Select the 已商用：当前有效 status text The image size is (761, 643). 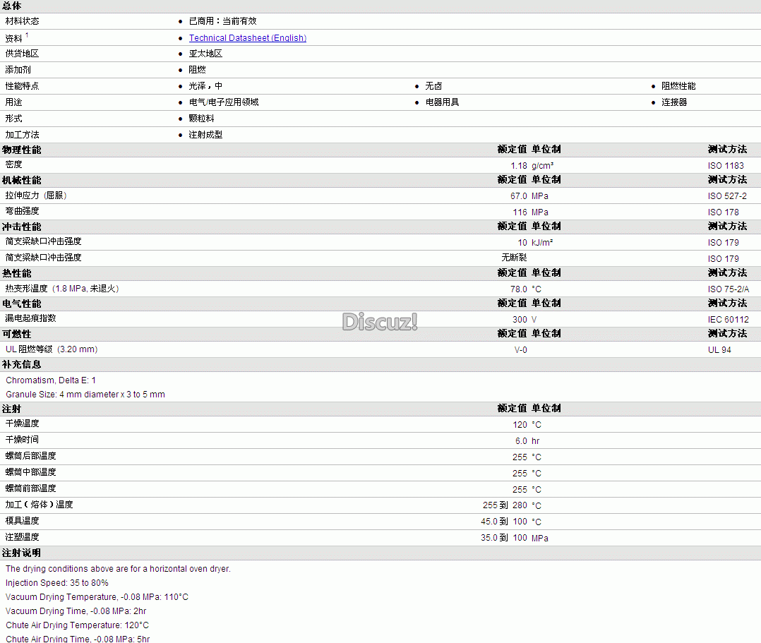(x=223, y=21)
